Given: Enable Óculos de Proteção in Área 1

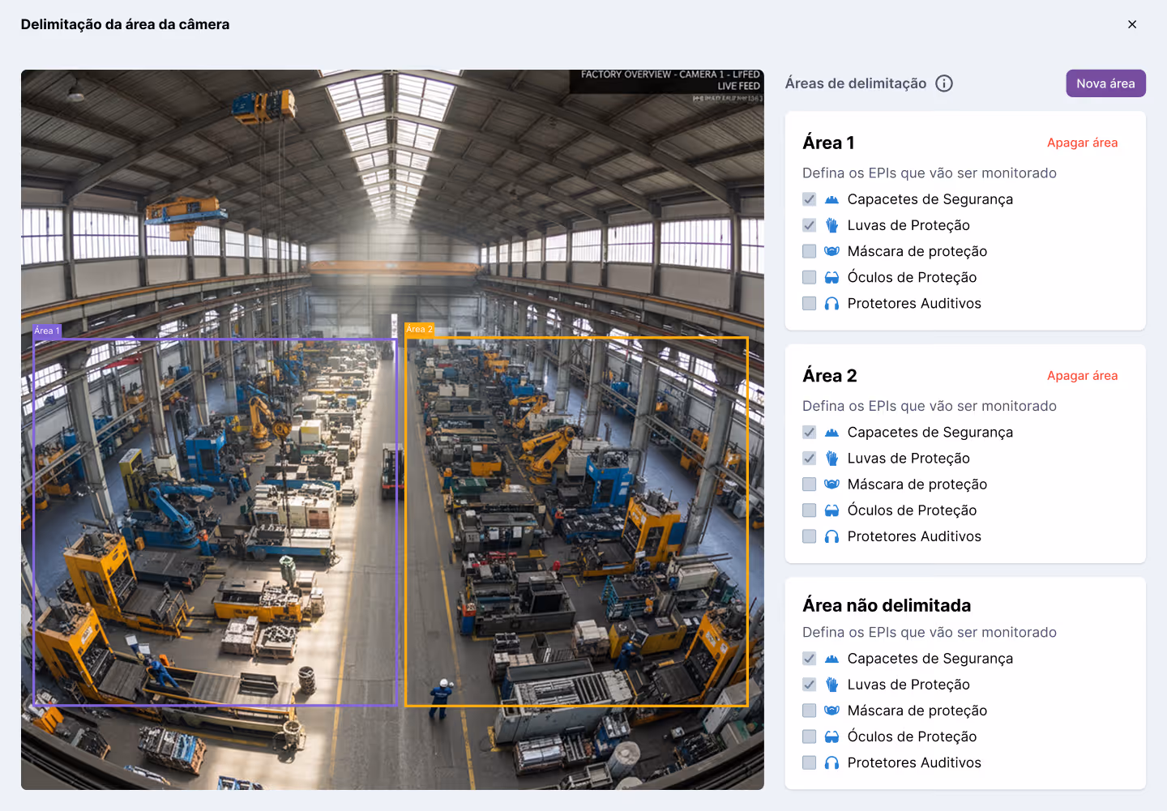Looking at the screenshot, I should tap(809, 277).
